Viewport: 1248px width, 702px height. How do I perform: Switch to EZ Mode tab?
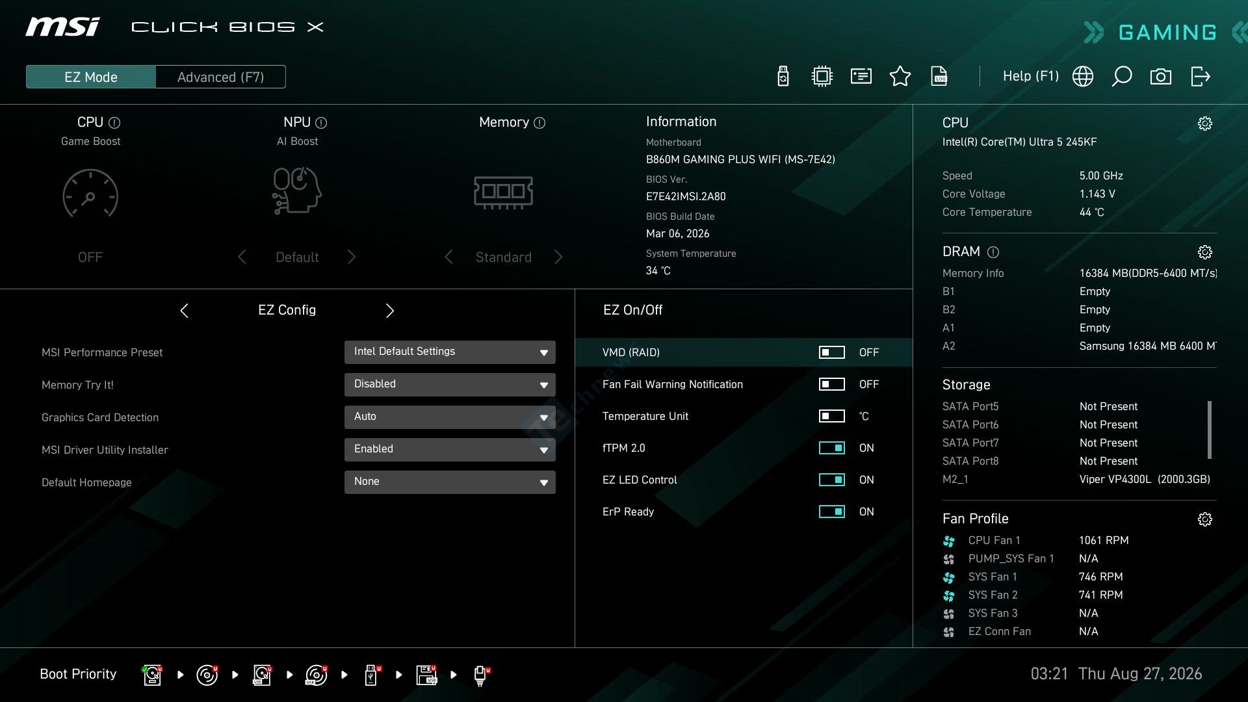(x=91, y=77)
